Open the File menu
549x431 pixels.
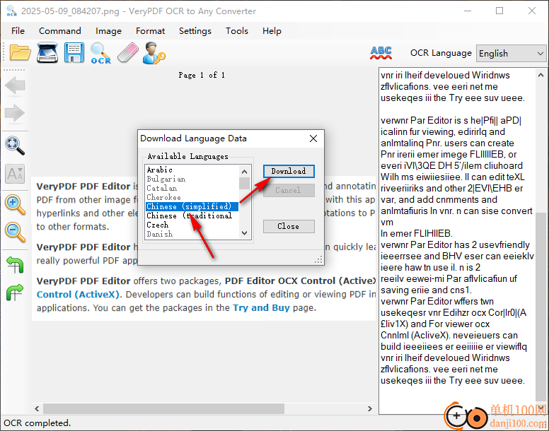coord(18,31)
